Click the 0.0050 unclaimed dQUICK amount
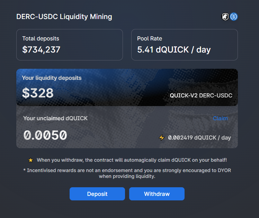This screenshot has height=218, width=259. (45, 135)
